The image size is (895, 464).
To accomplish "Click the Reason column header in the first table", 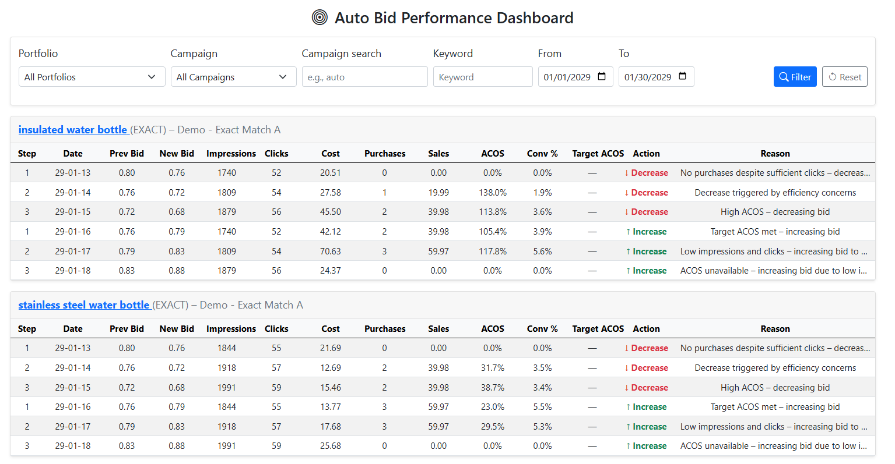I will (775, 154).
